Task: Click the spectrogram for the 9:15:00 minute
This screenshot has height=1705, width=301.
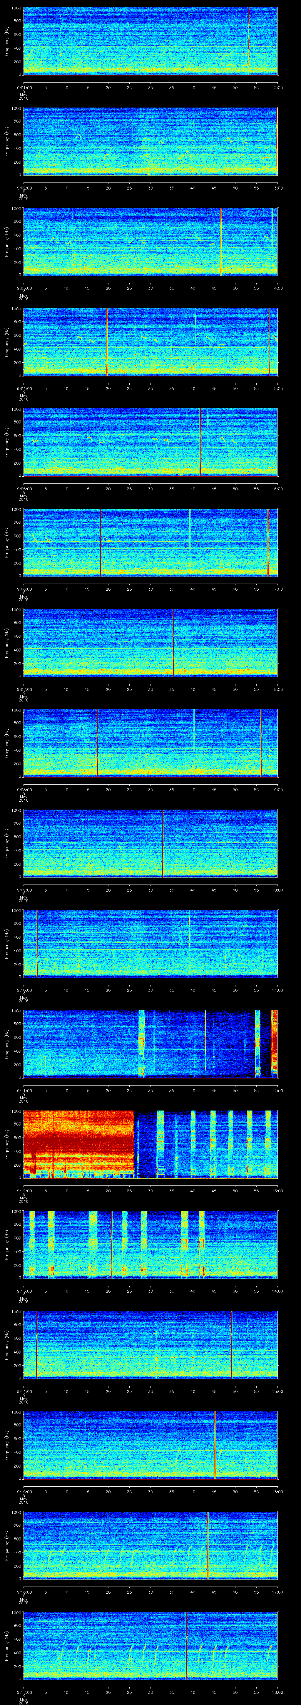Action: pyautogui.click(x=151, y=1445)
